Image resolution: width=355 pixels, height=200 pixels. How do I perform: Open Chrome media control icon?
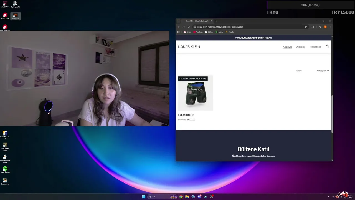pos(320,27)
